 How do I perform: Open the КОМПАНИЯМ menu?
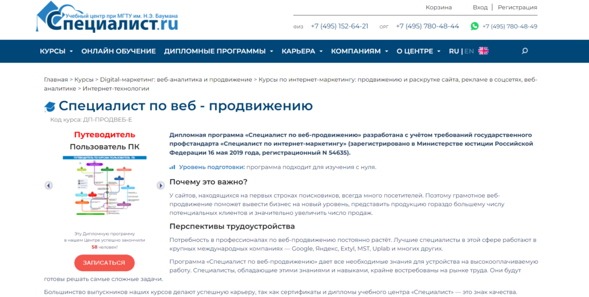359,51
